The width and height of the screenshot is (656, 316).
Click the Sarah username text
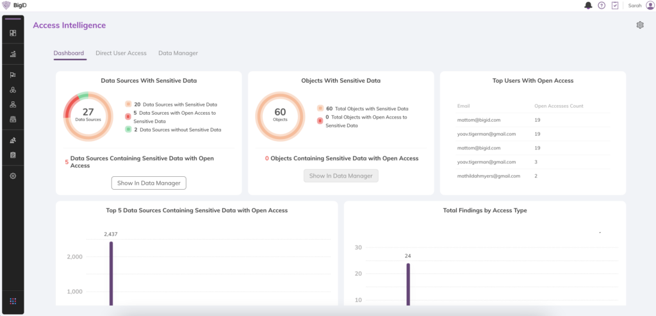click(x=635, y=5)
